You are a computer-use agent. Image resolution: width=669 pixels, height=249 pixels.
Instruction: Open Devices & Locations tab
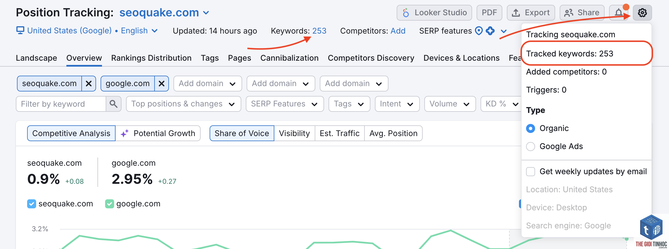click(461, 58)
